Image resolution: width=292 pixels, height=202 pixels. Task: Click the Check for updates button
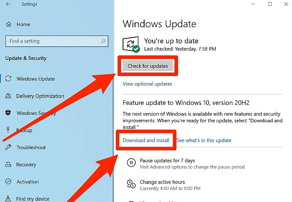[148, 66]
